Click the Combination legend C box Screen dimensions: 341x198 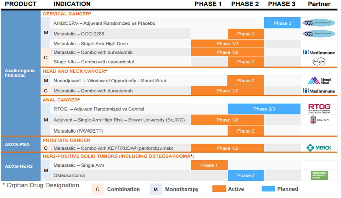(x=97, y=190)
